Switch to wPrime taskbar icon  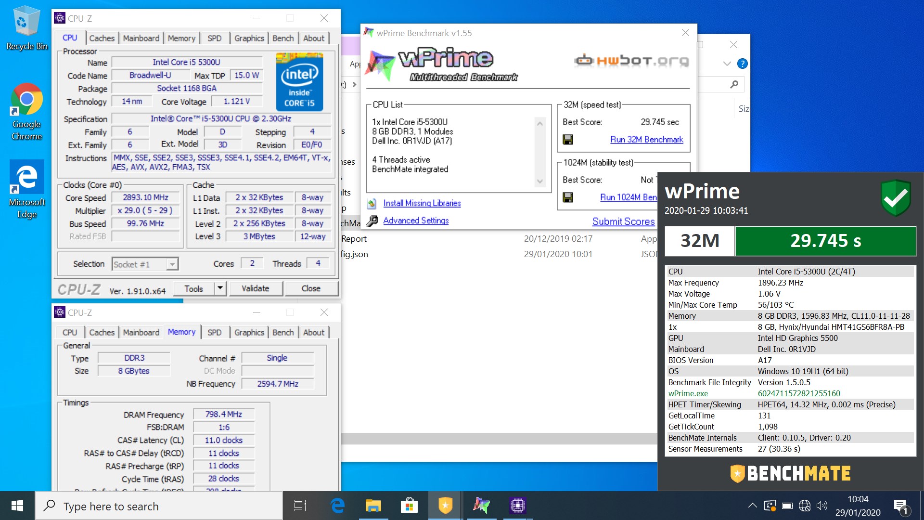coord(481,506)
